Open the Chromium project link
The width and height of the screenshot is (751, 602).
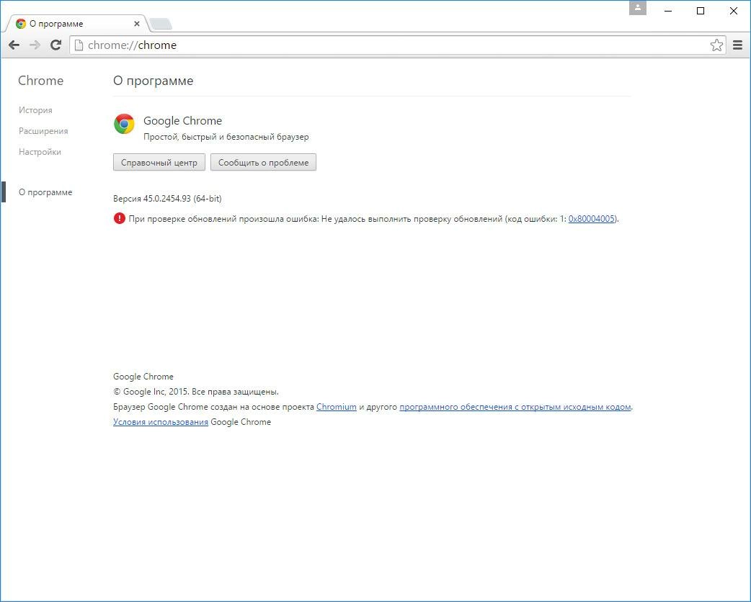(337, 407)
